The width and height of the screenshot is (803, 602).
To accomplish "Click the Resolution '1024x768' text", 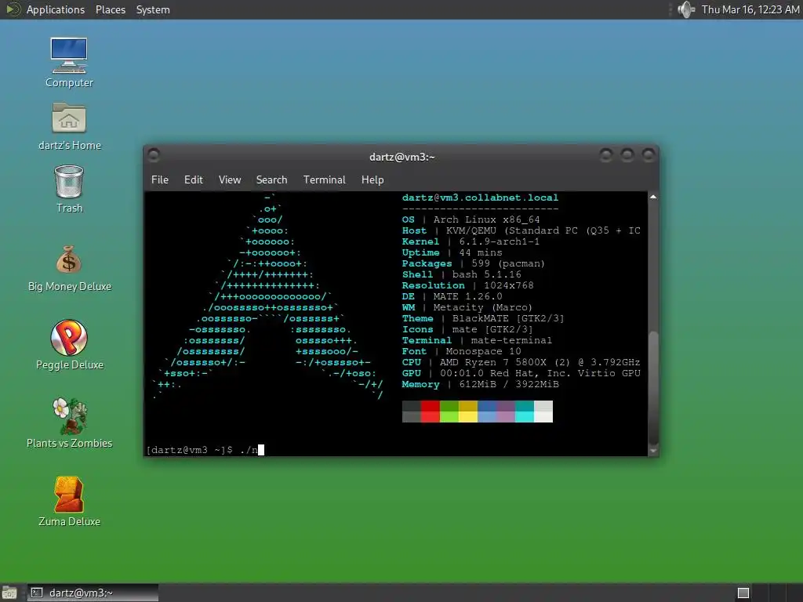I will [x=509, y=285].
